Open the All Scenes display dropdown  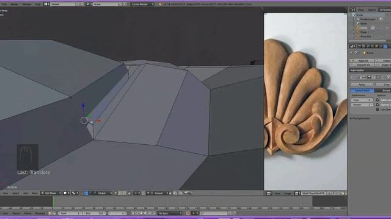coord(385,10)
